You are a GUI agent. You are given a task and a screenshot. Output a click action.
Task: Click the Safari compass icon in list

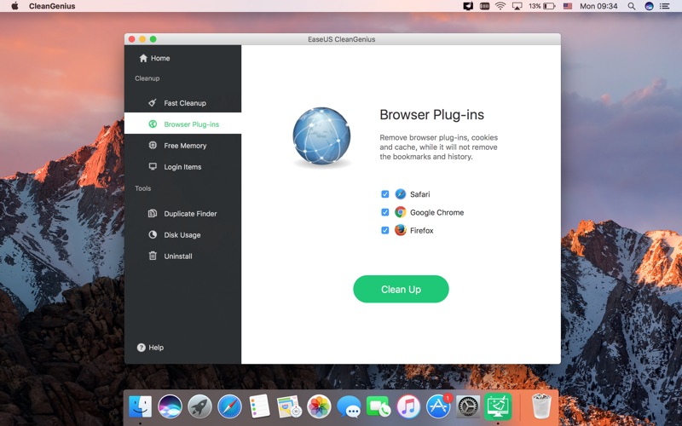[x=400, y=194]
